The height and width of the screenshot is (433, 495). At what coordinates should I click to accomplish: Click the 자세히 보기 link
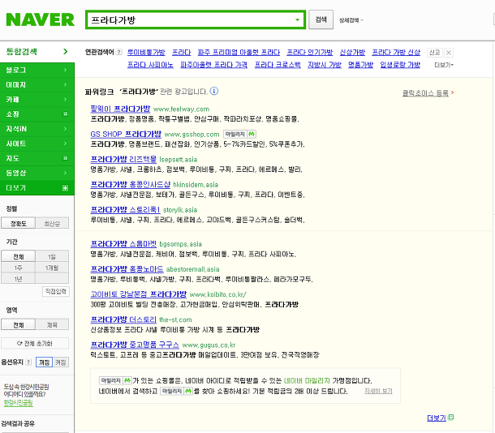(x=378, y=391)
